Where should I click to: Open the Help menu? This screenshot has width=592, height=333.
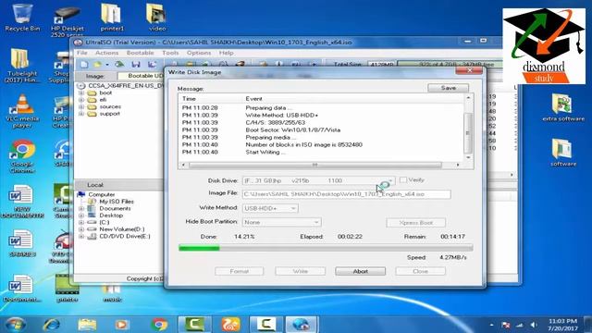[x=226, y=53]
